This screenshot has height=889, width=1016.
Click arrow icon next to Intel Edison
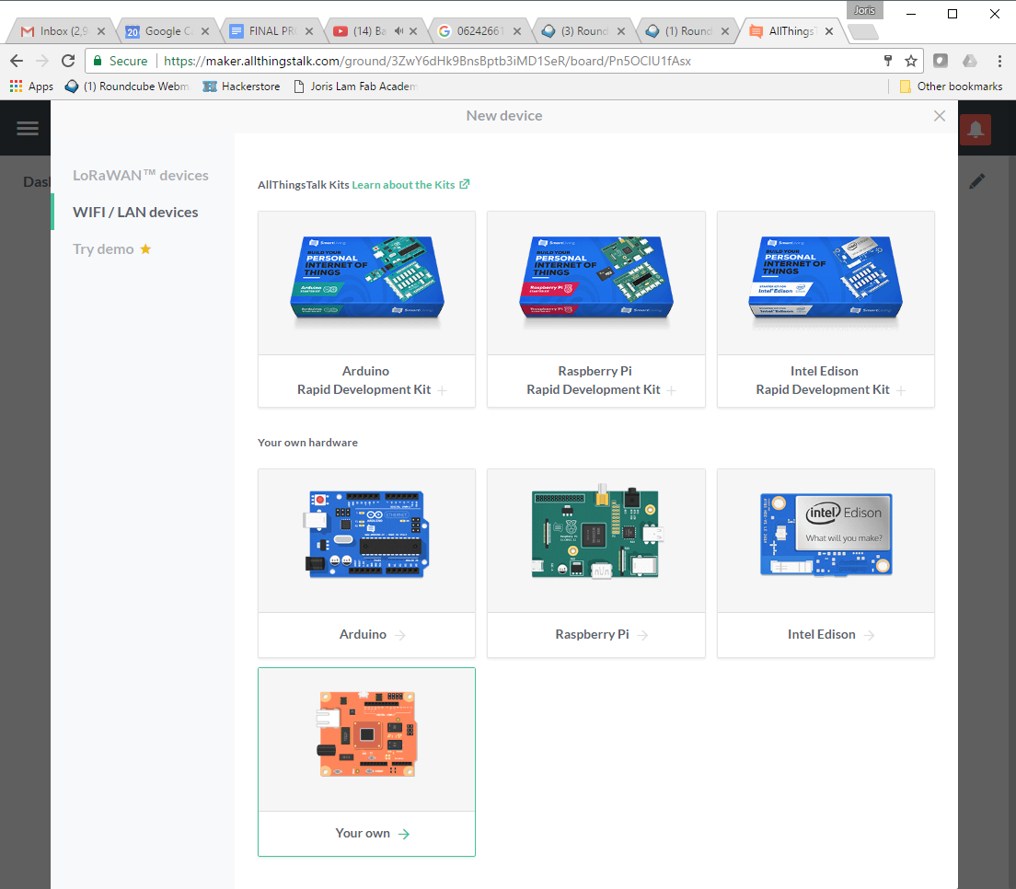[870, 636]
